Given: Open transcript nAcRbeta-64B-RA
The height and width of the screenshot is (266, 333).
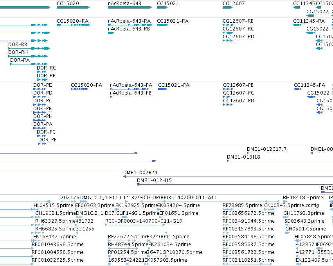Looking at the screenshot, I should coord(130,21).
